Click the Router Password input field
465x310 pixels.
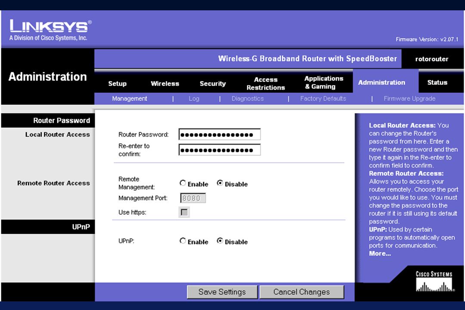click(x=220, y=134)
